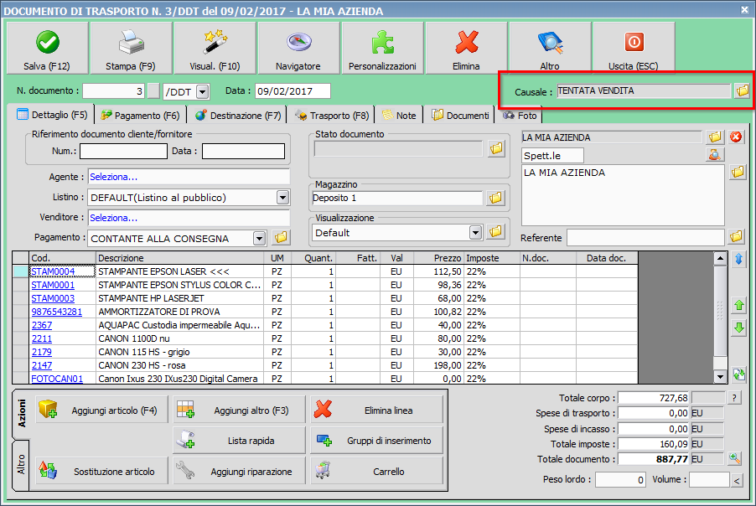Print the document with Stampa (F9)
This screenshot has height=506, width=756.
[x=131, y=49]
